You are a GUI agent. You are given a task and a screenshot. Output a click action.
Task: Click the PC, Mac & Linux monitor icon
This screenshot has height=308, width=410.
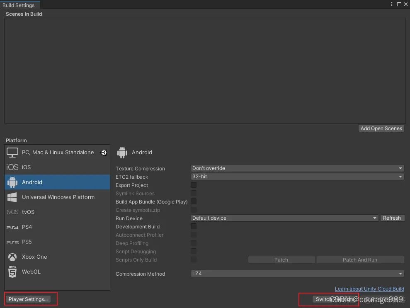(12, 153)
